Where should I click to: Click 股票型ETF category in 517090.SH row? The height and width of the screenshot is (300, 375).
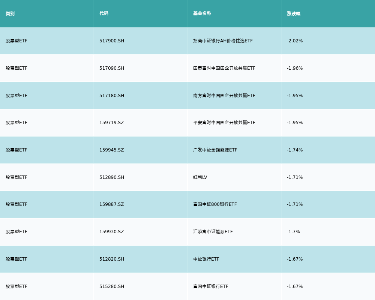pos(16,68)
